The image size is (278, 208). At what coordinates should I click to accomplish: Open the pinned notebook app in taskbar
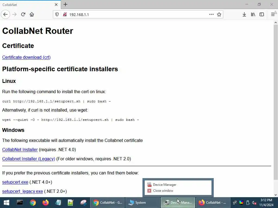point(58,203)
